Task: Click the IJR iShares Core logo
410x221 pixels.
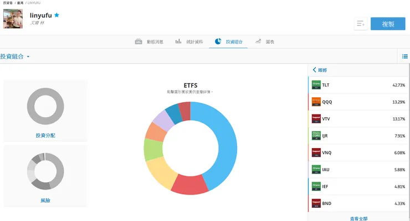Action: 316,136
